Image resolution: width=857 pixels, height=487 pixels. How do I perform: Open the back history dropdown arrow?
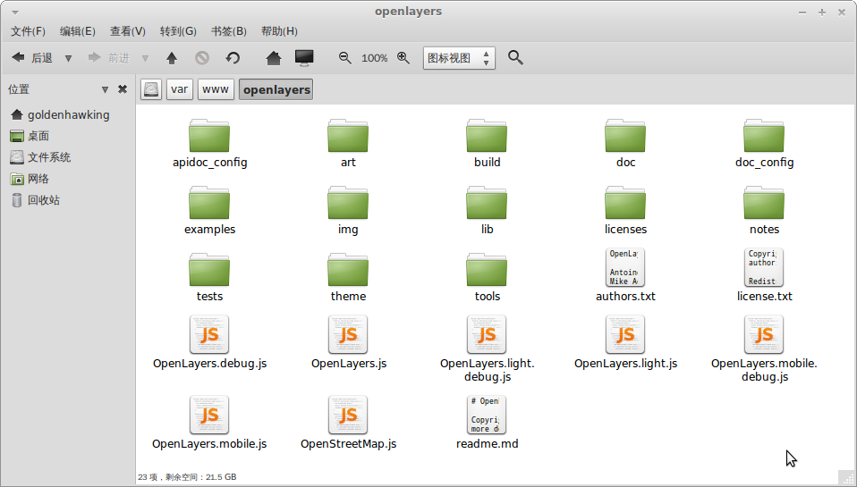tap(68, 58)
